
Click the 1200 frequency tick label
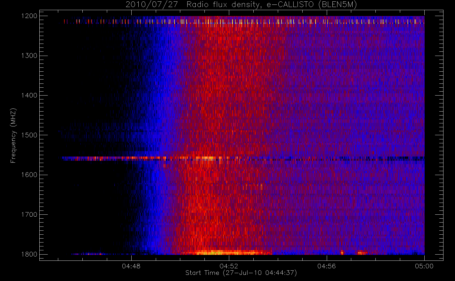29,16
